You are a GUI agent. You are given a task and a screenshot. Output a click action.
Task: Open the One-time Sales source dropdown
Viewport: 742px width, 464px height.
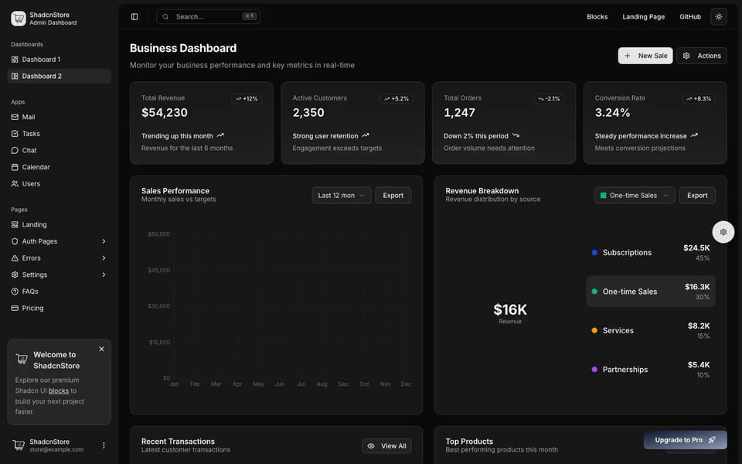(634, 195)
